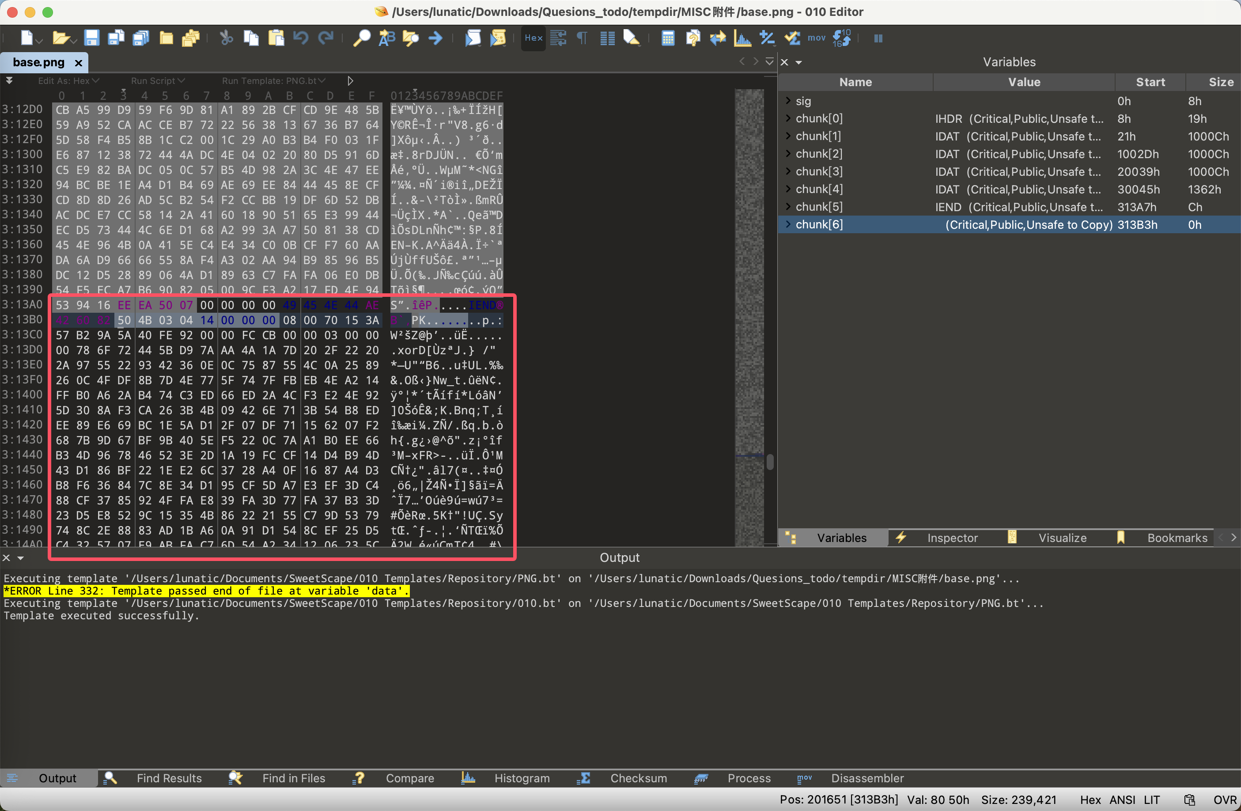Create a new file with the New icon

[x=27, y=38]
